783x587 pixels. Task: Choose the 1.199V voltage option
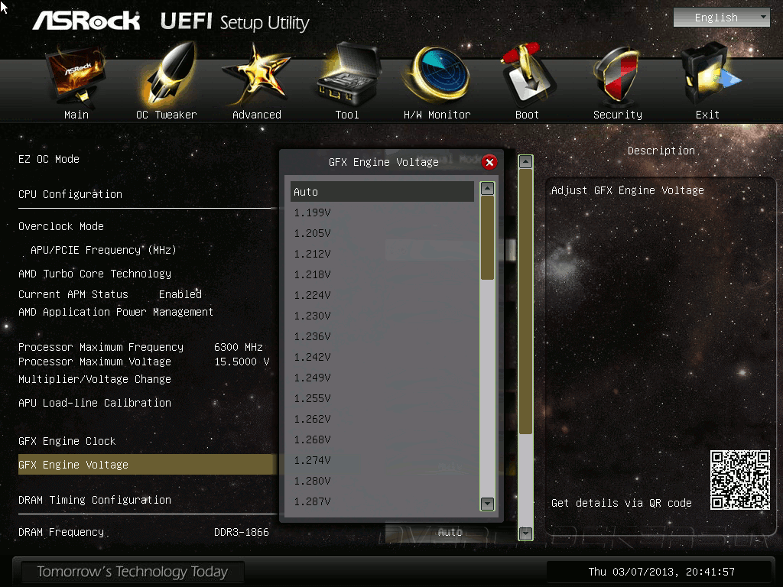(382, 212)
